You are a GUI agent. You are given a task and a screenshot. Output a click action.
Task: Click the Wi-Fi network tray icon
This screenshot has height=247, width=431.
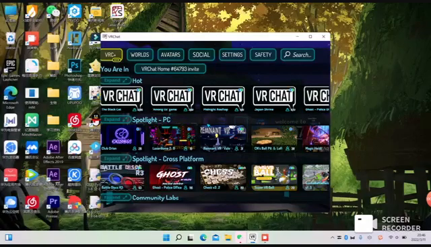(x=391, y=238)
